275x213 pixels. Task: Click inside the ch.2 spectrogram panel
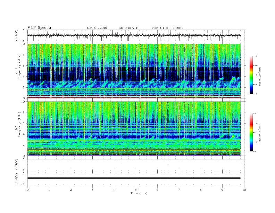click(134, 129)
